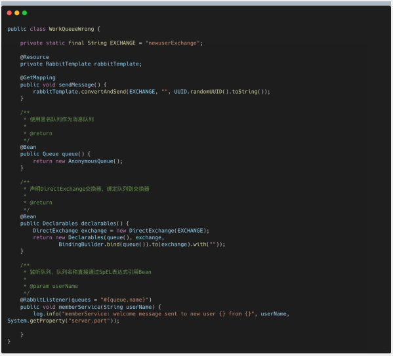Click the memberService method name
The width and height of the screenshot is (393, 356).
point(79,307)
